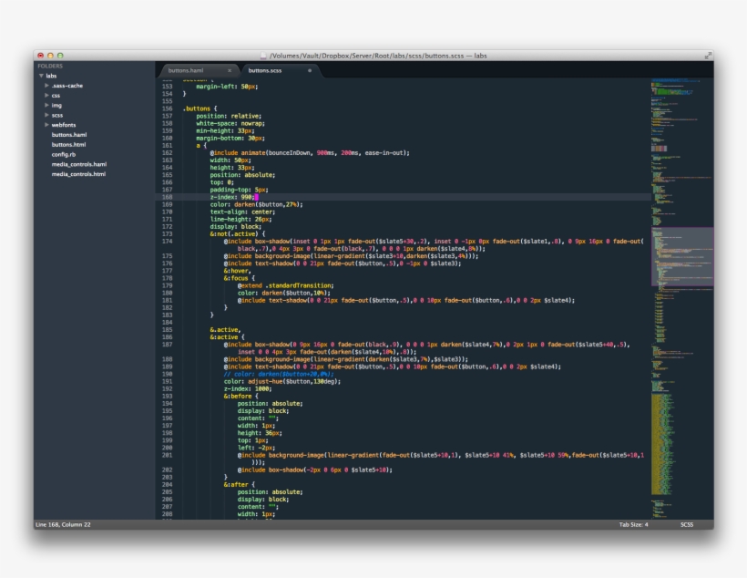Close the buttons.scss tab using its x icon
The width and height of the screenshot is (747, 578).
pos(308,69)
